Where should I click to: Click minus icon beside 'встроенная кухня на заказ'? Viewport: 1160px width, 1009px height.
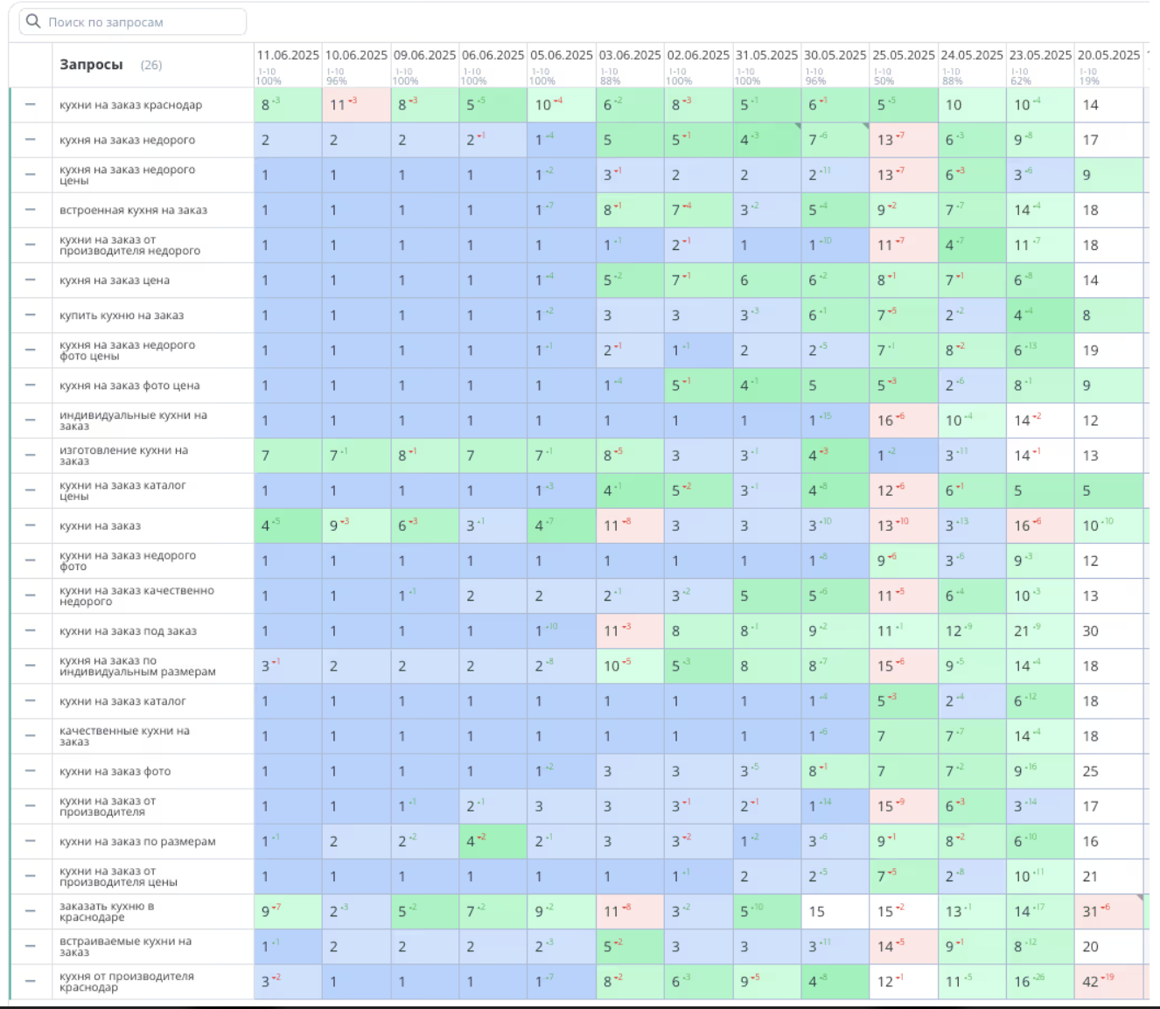[x=31, y=210]
